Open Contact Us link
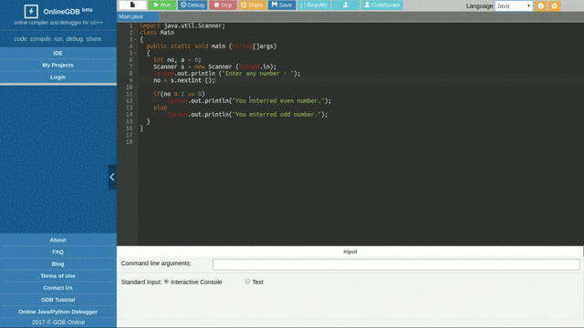Viewport: 584px width, 328px height. (57, 288)
